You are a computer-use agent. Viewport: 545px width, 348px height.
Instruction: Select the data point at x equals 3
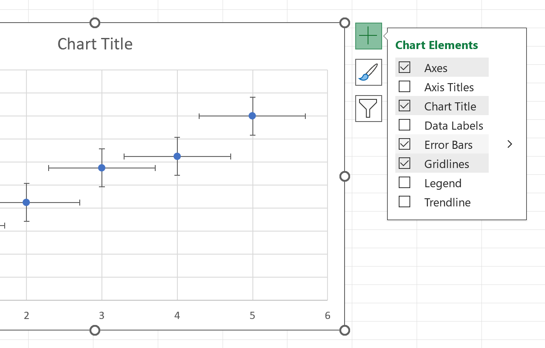[101, 168]
